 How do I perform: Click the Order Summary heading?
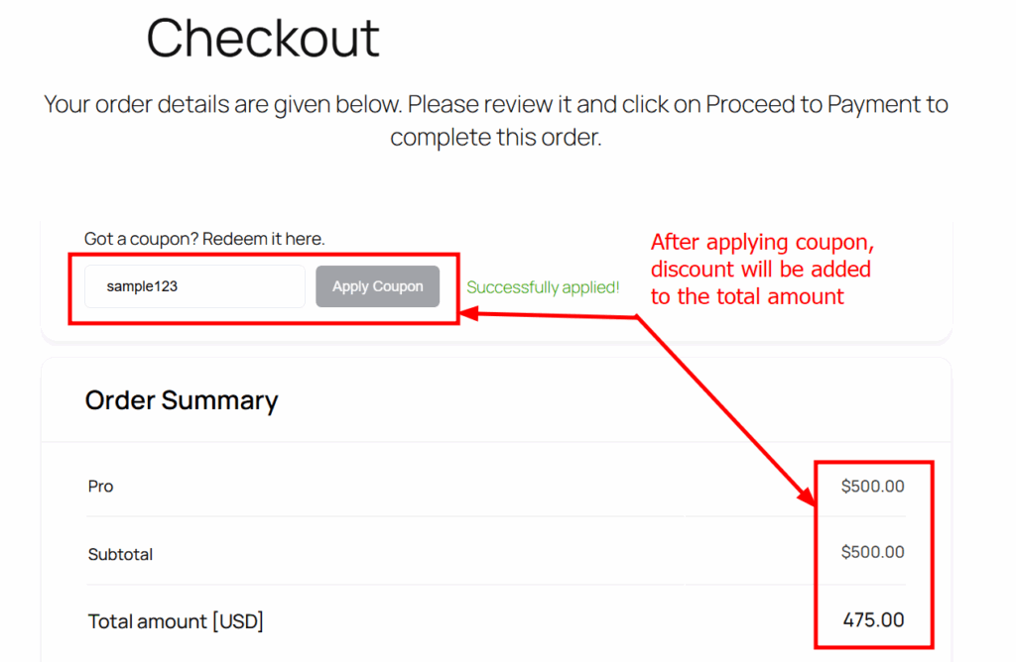tap(182, 400)
